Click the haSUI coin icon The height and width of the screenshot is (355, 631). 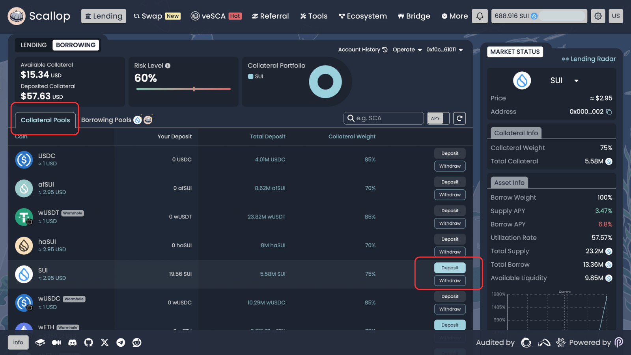(x=24, y=245)
